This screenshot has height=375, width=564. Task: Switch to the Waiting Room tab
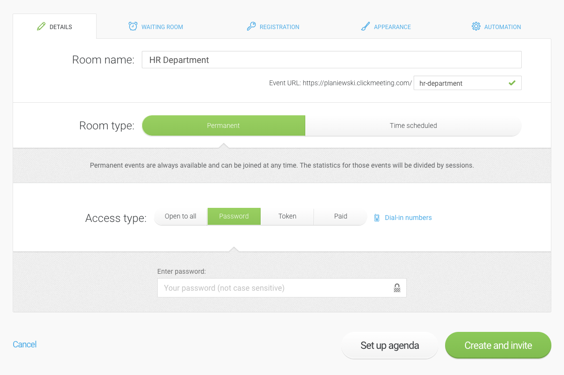coord(155,27)
